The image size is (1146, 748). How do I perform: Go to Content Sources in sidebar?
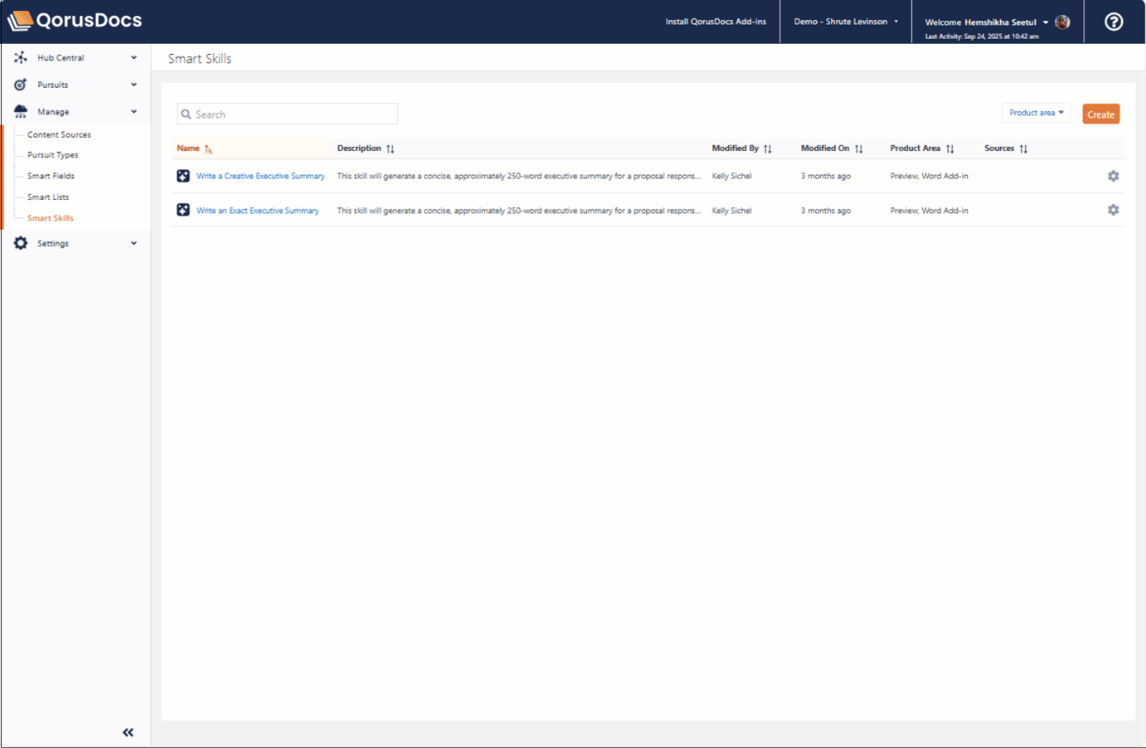[x=59, y=135]
